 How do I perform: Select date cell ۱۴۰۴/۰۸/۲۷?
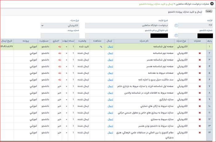(7, 46)
